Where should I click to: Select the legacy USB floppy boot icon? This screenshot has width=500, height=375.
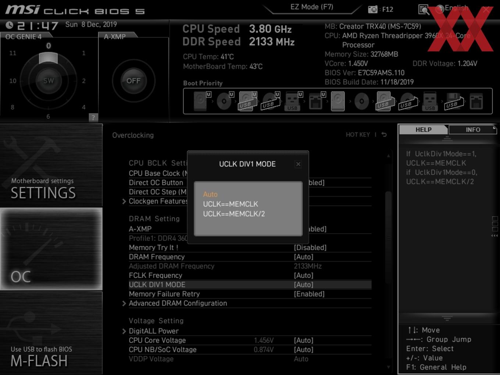coord(453,101)
